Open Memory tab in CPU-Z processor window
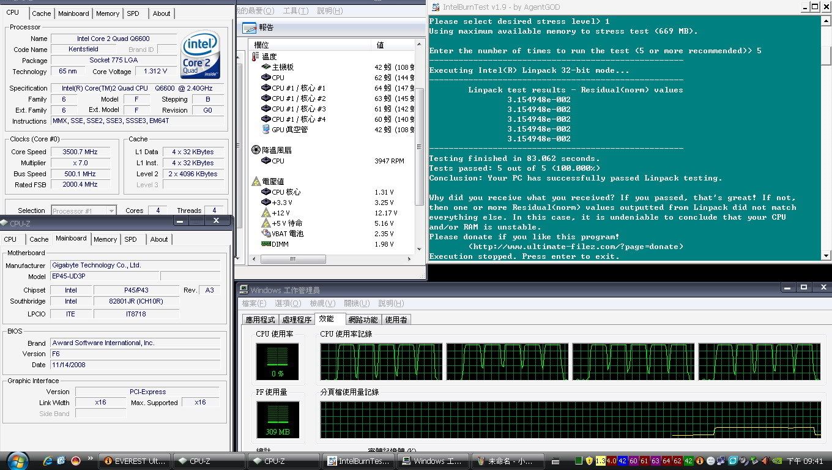 point(108,13)
